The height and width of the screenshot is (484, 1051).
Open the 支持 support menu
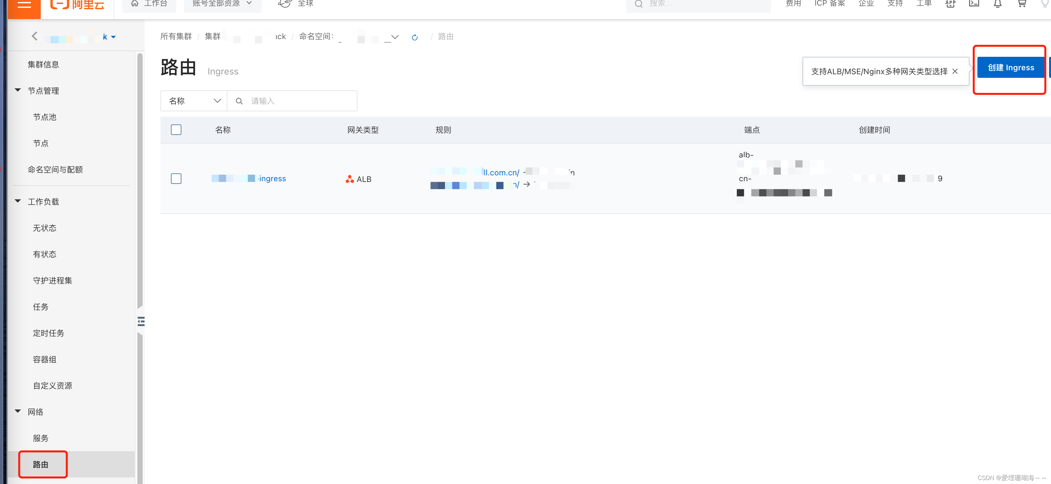coord(895,4)
